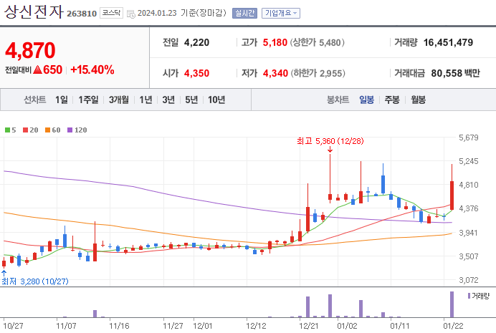
Task: Select the 10년 line chart tab
Action: coord(216,100)
